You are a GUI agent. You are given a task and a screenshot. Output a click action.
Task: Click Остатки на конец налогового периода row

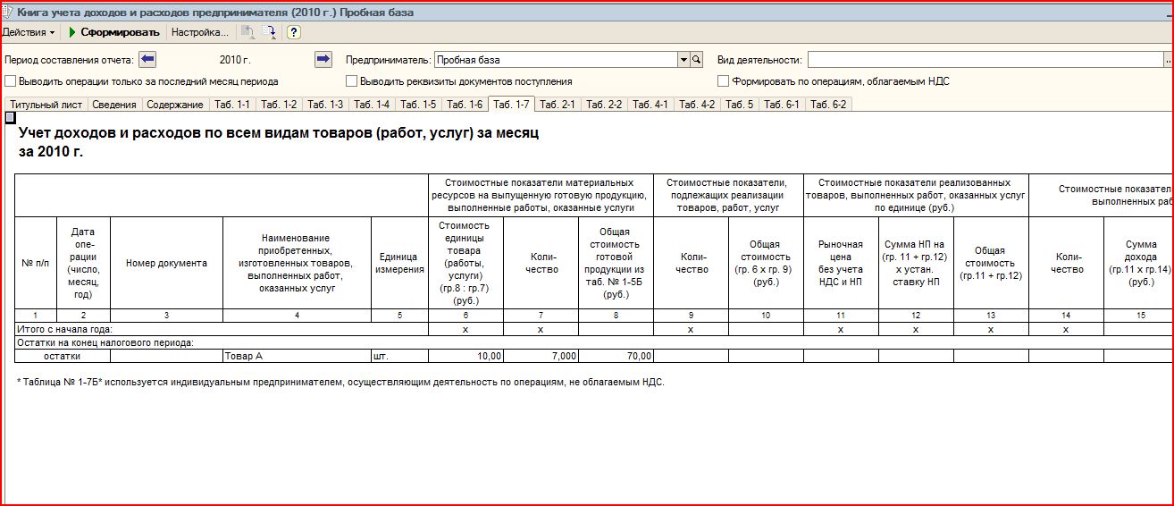pos(593,342)
